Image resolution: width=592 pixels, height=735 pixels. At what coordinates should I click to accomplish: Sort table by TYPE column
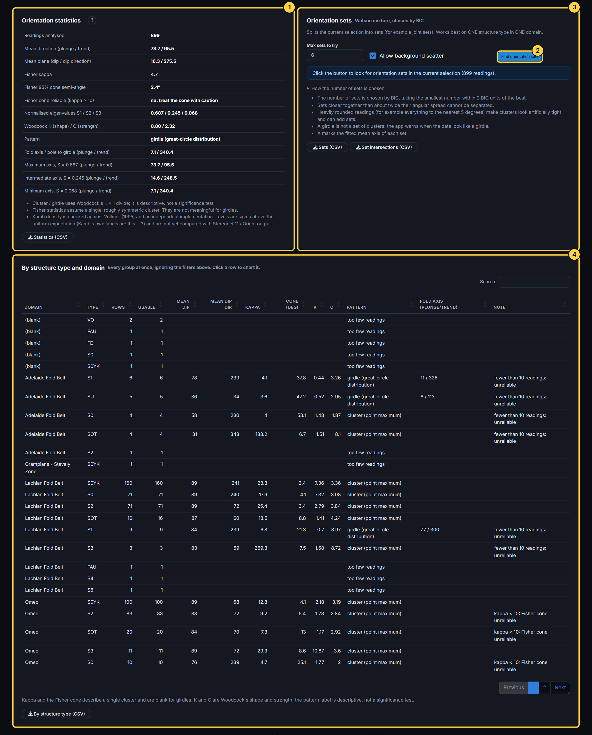(95, 304)
